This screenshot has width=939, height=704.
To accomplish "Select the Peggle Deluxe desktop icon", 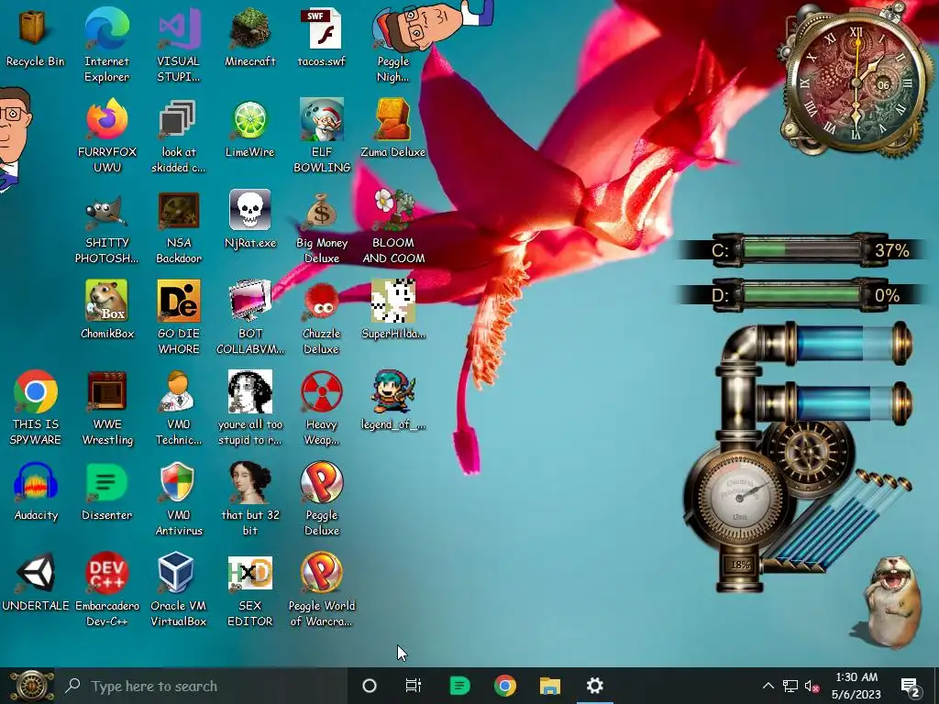I will point(322,498).
